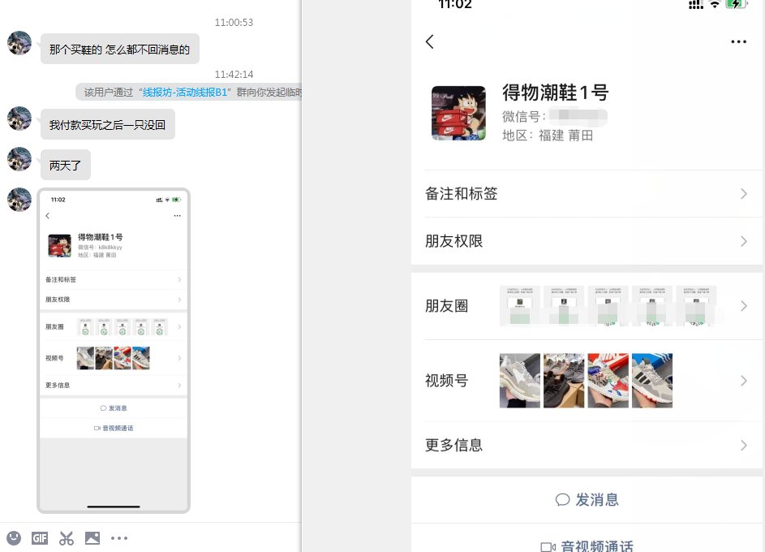Expand the 备注和标签 row chevron
The width and height of the screenshot is (765, 552).
(743, 194)
